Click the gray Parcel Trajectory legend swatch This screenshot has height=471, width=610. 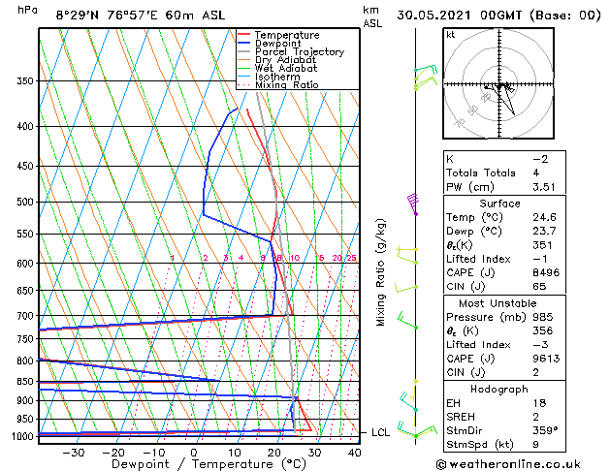(244, 51)
